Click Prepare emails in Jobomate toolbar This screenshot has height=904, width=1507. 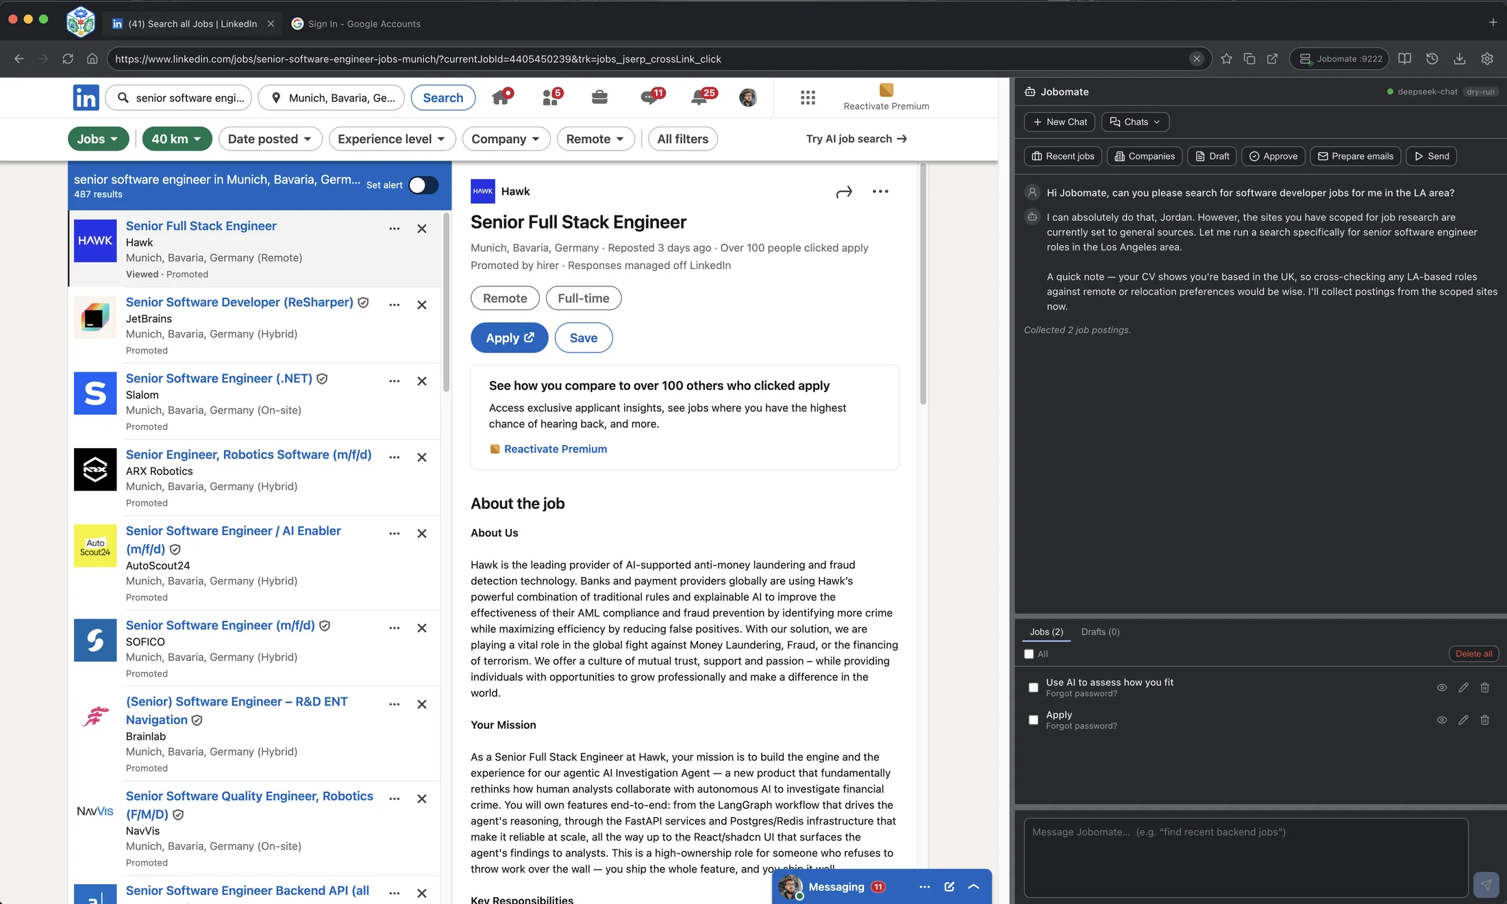click(x=1356, y=156)
